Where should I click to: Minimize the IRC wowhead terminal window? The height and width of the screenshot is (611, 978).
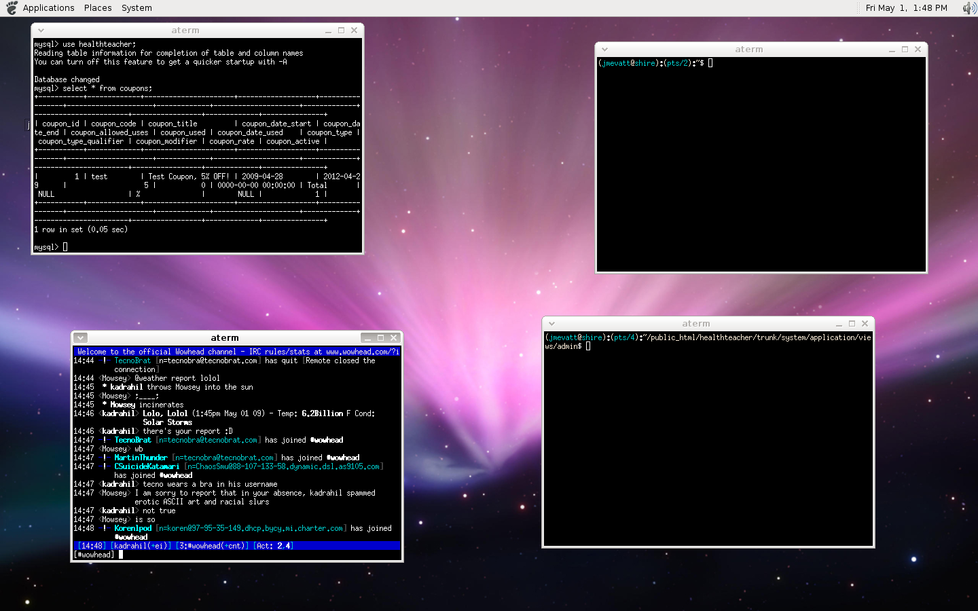(367, 338)
